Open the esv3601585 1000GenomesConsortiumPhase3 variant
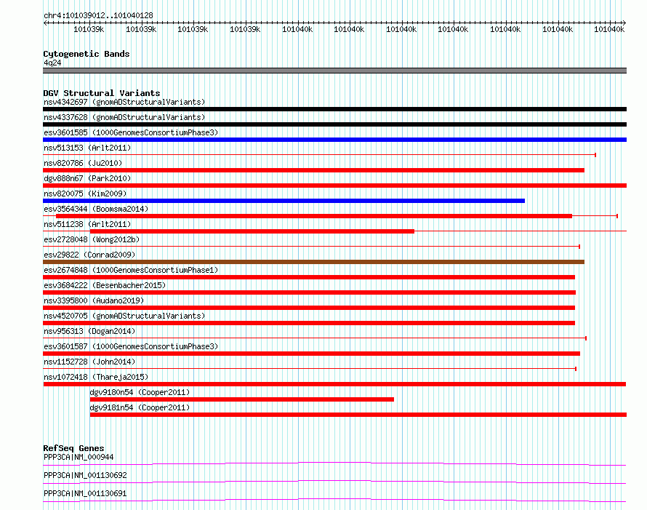 tap(131, 132)
